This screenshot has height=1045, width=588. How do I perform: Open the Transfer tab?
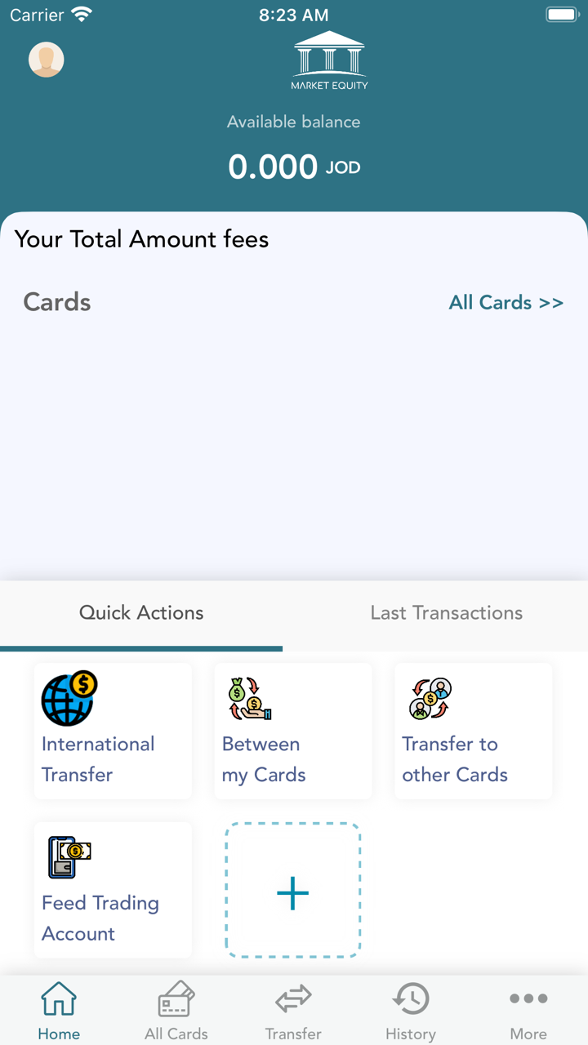point(293,1011)
